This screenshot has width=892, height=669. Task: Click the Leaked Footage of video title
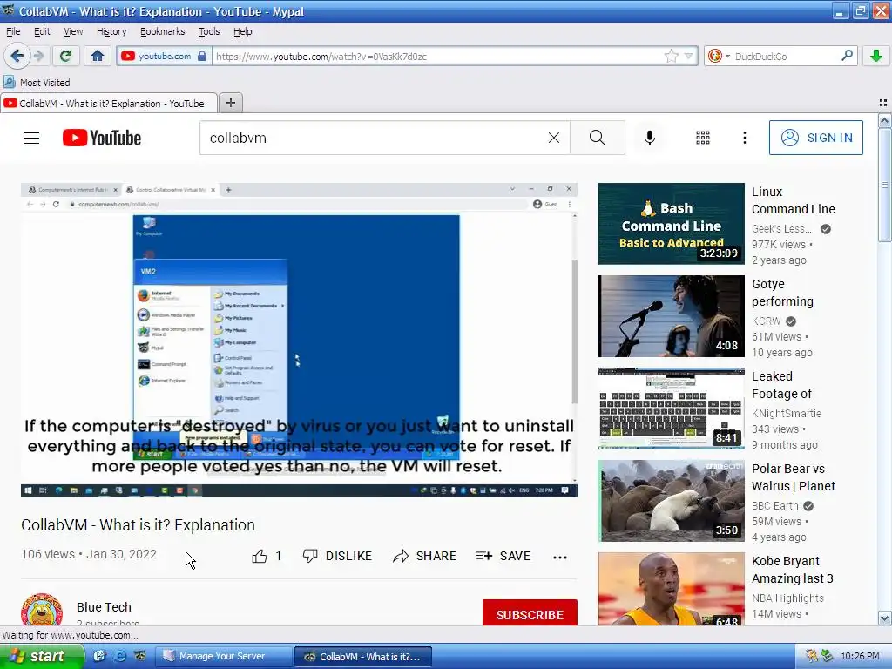pos(781,385)
